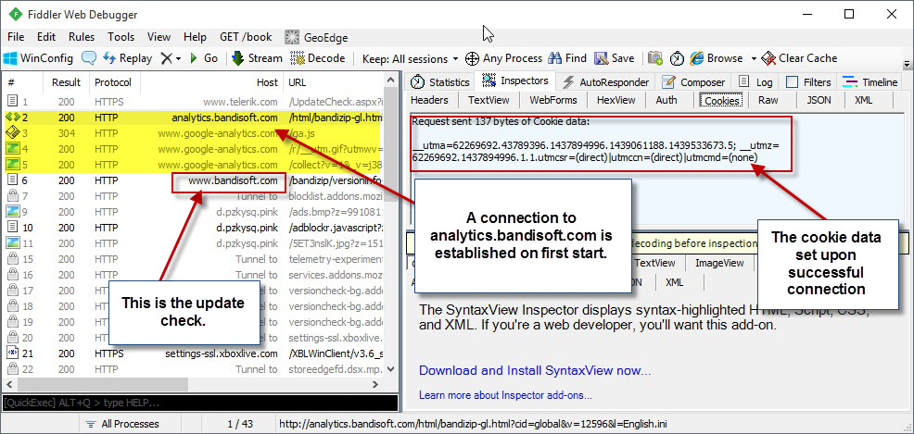Screen dimensions: 914x434
Task: Select the www.telerik.com session row
Action: pyautogui.click(x=193, y=102)
